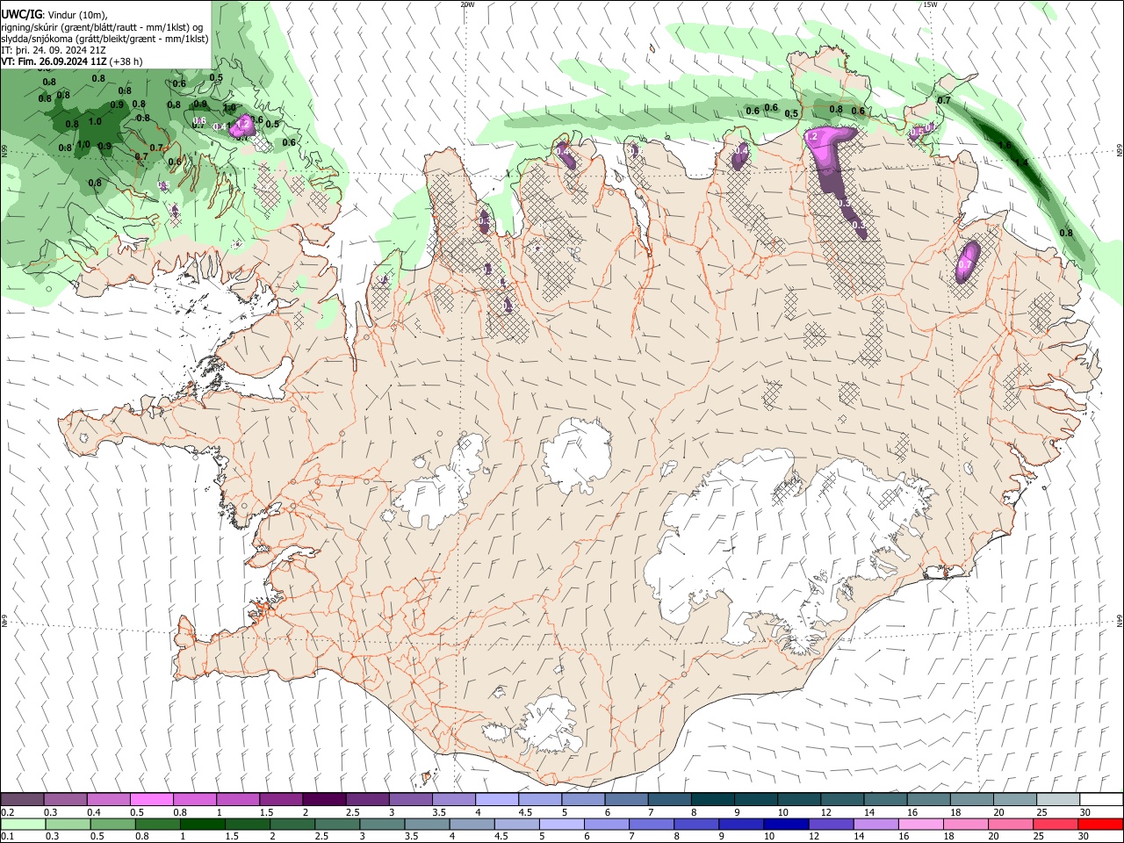Click the 'rigning/skúrir' legend description line
This screenshot has width=1124, height=843.
coord(101,26)
